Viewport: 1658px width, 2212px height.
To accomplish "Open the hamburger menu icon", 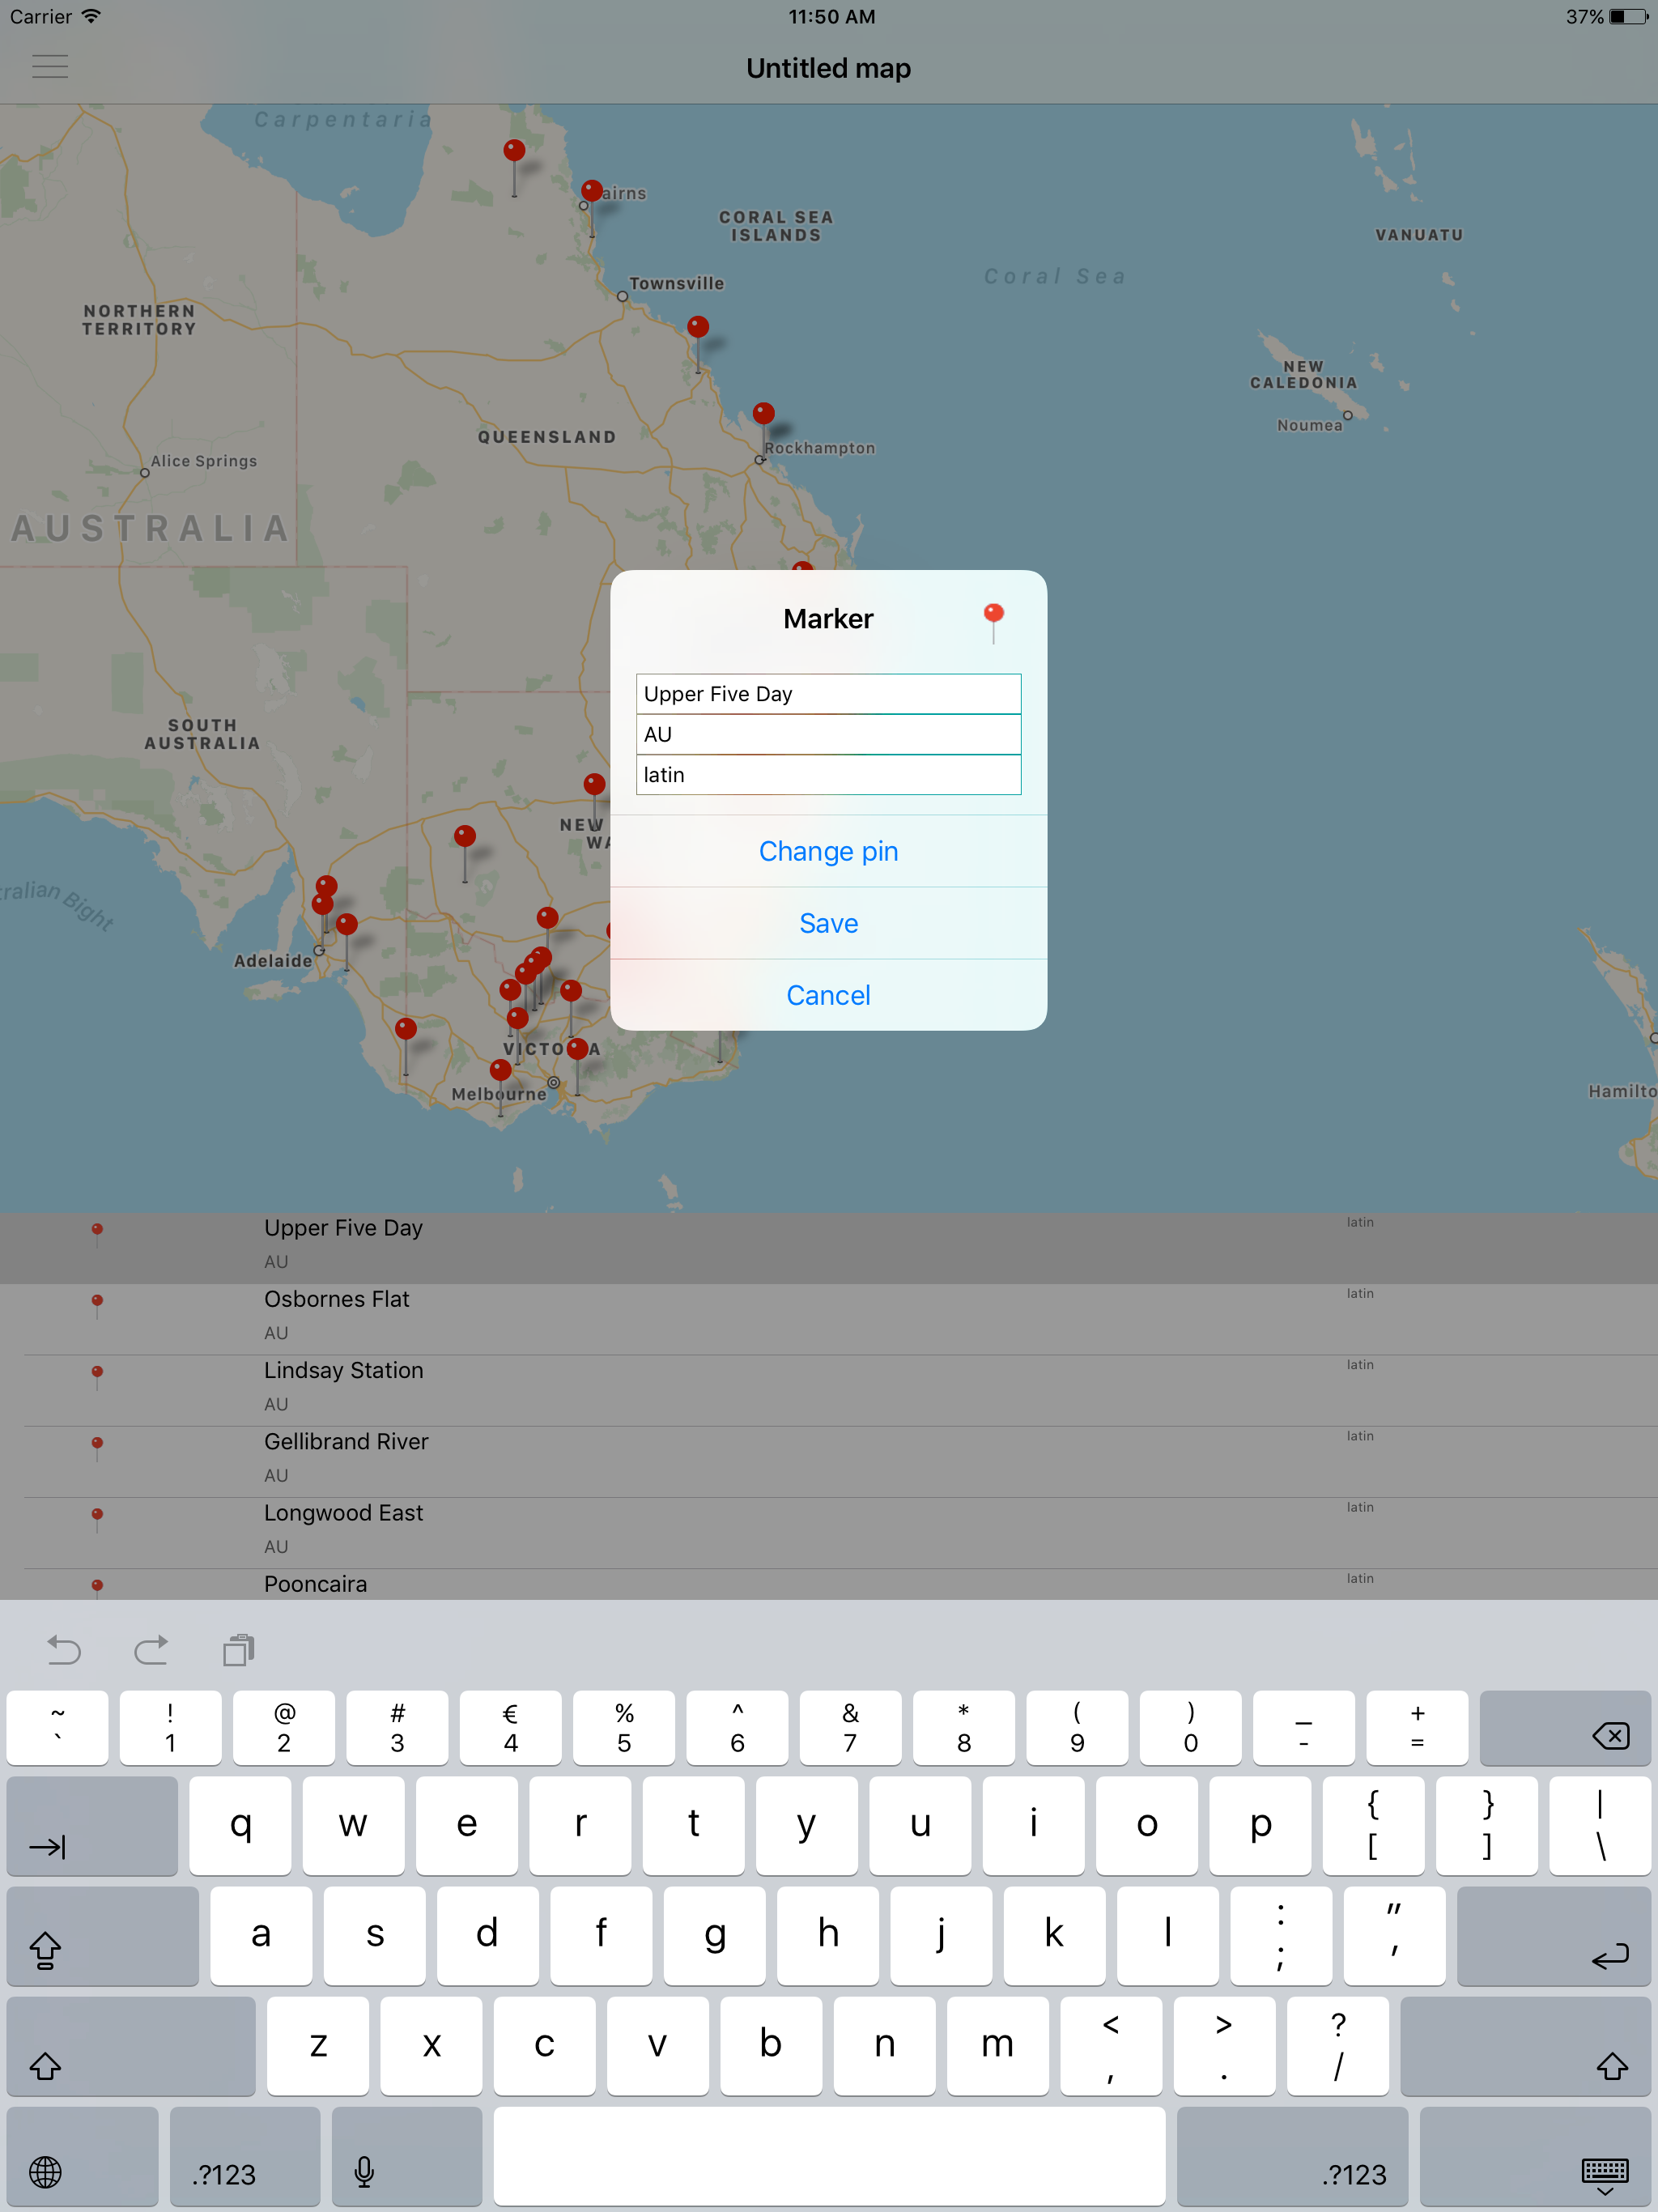I will [50, 67].
